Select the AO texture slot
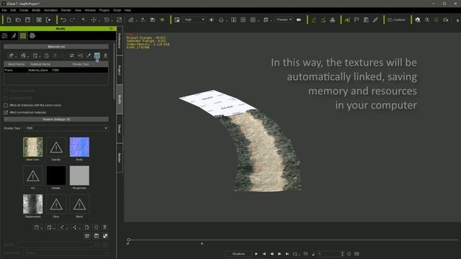The width and height of the screenshot is (461, 259). pyautogui.click(x=32, y=176)
